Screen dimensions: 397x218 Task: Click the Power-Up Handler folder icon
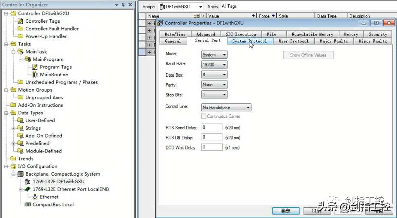pyautogui.click(x=21, y=36)
